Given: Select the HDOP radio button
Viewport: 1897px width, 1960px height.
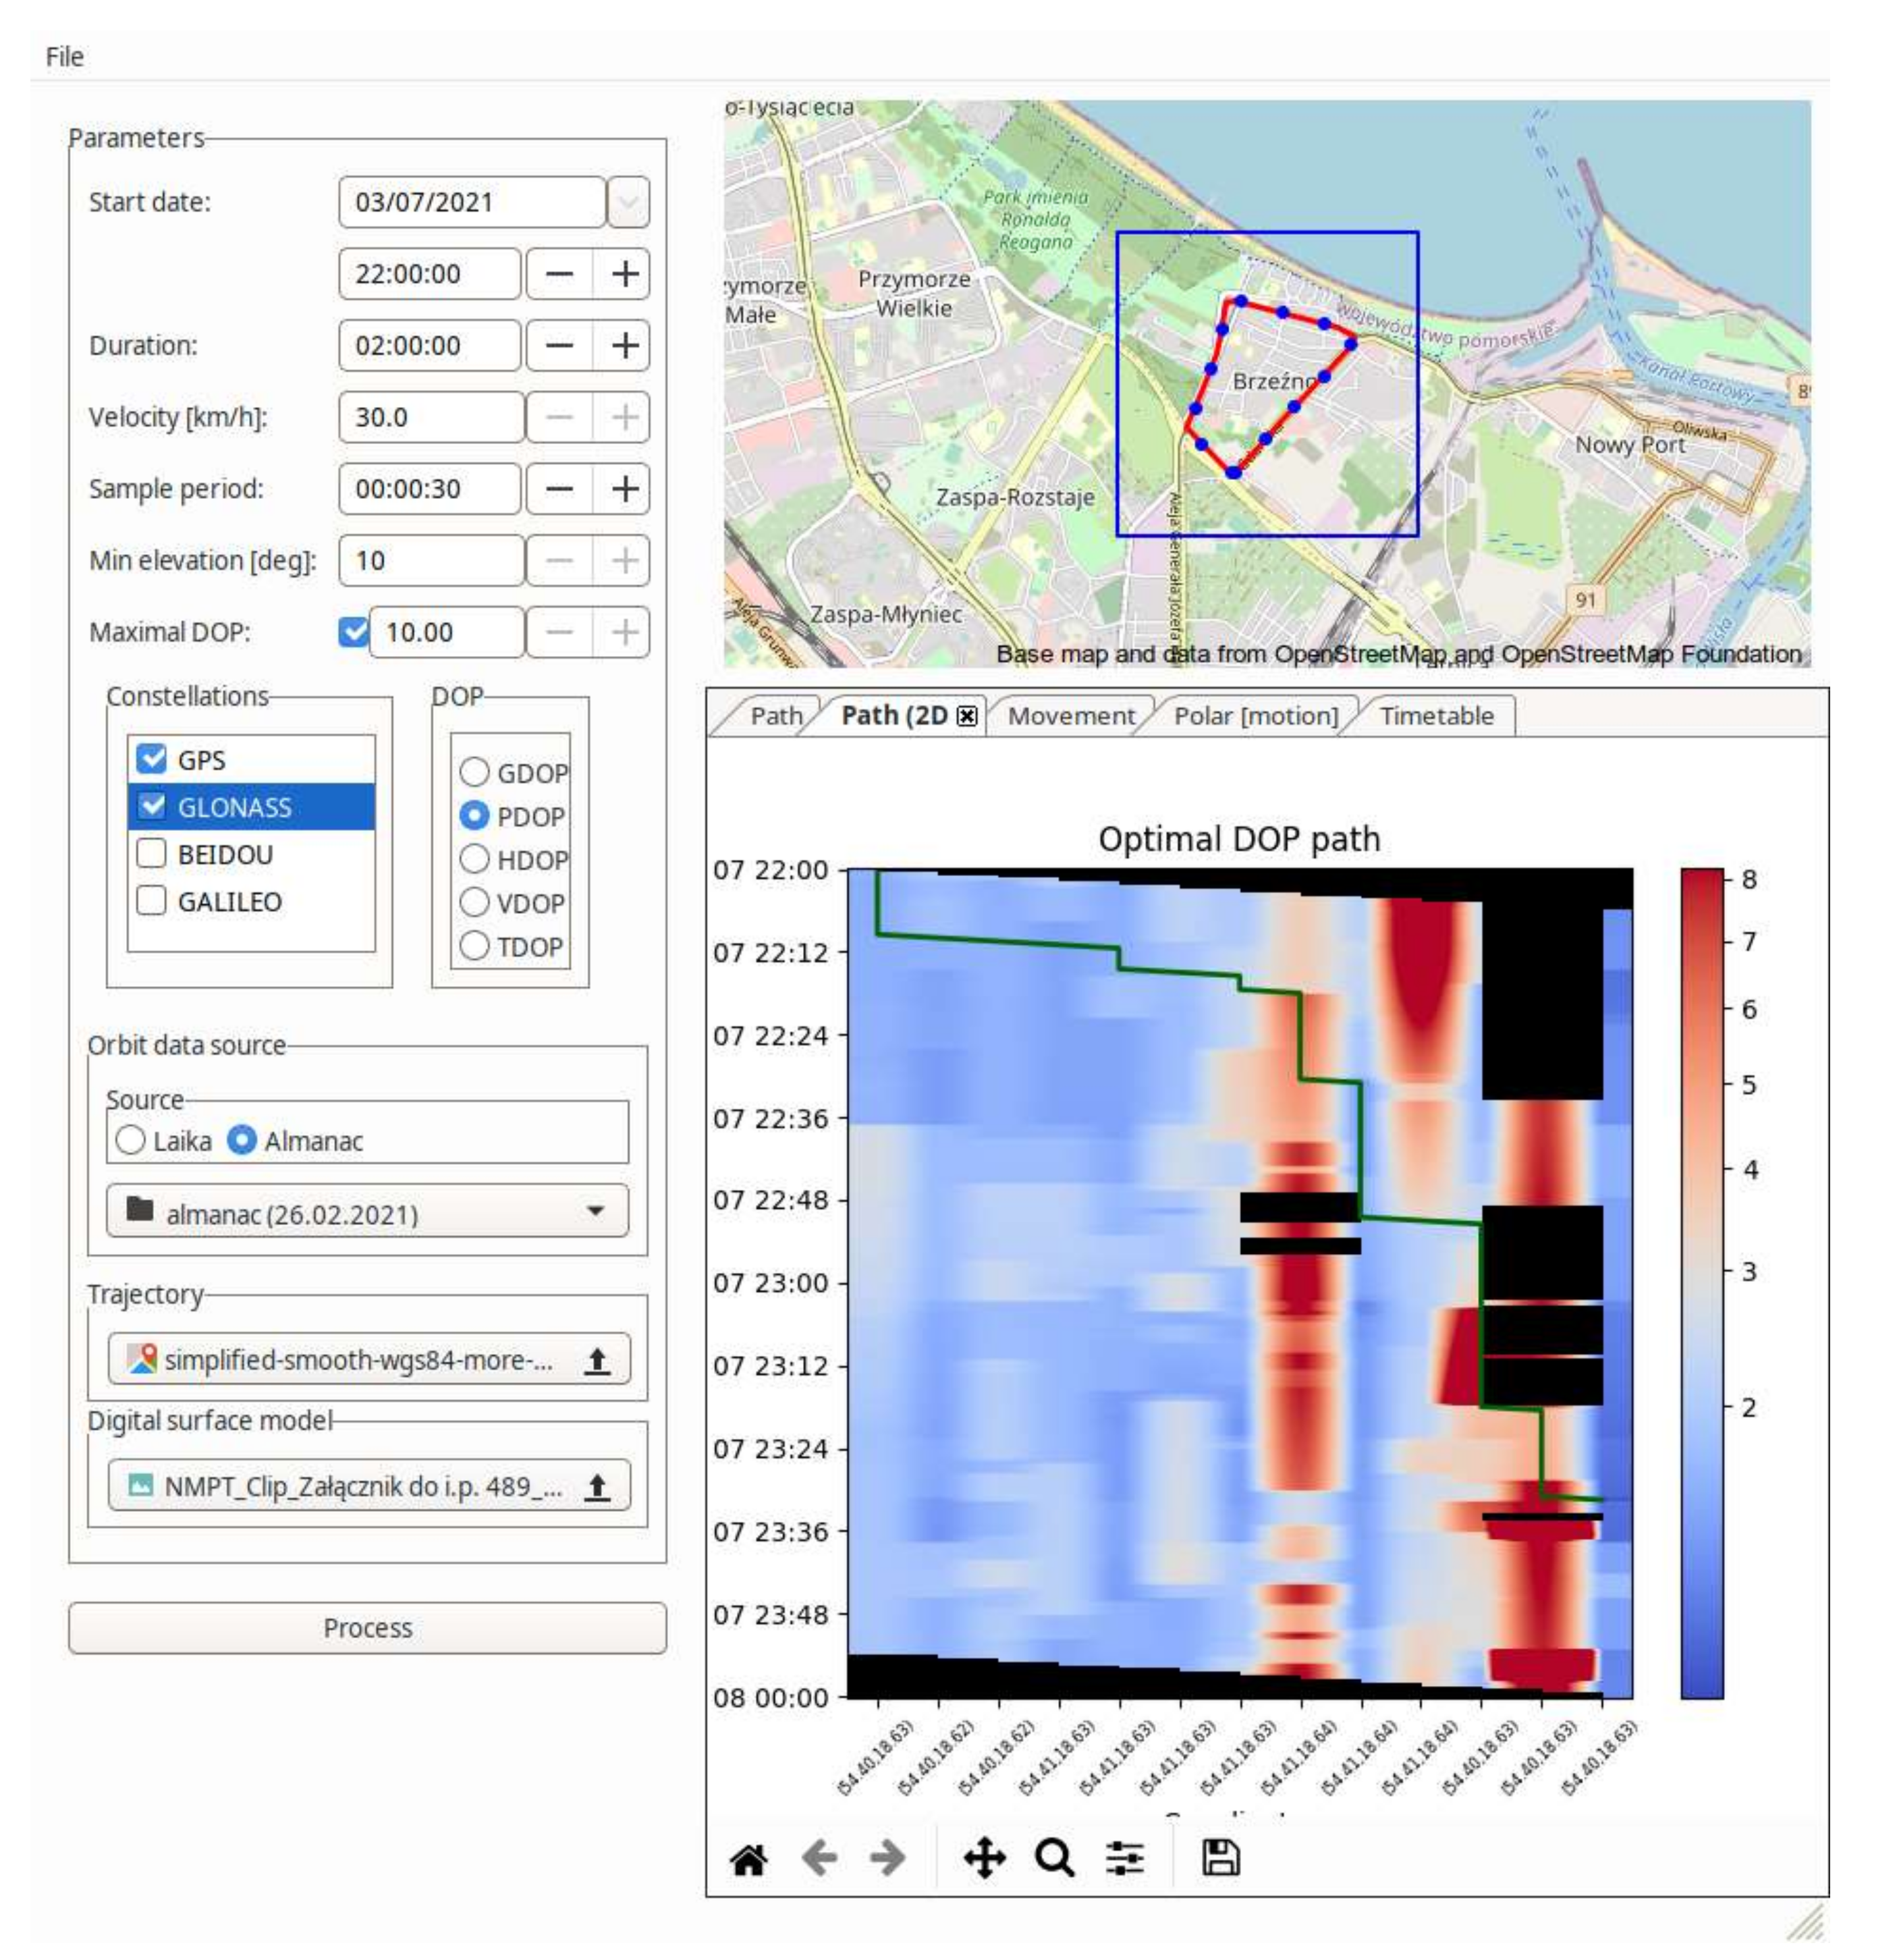Looking at the screenshot, I should (474, 860).
